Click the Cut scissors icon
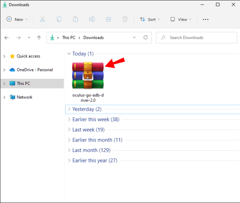This screenshot has width=240, height=203. (x=42, y=19)
